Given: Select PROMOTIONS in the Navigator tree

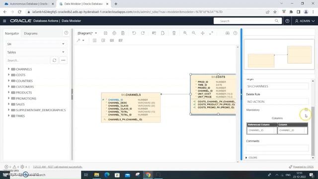Looking at the screenshot, I should point(26,98).
